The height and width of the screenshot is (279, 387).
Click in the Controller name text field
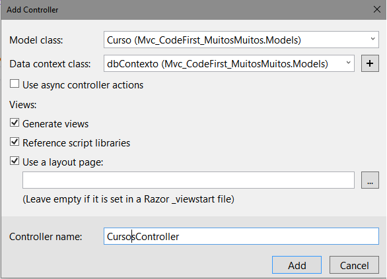point(241,236)
